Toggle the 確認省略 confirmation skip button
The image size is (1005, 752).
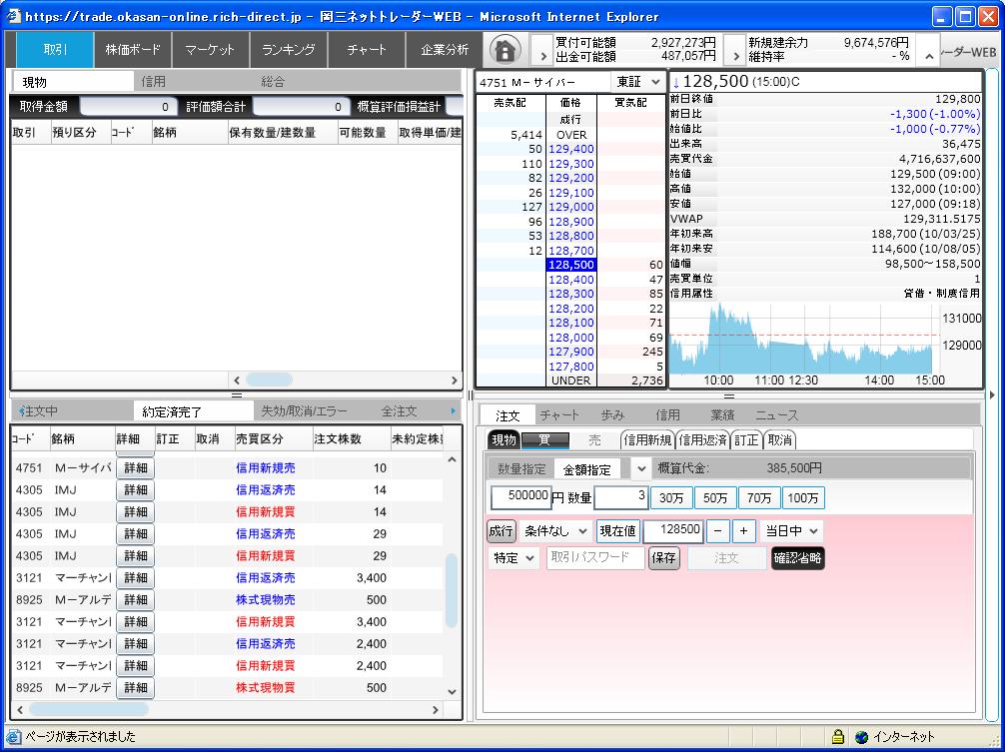798,558
